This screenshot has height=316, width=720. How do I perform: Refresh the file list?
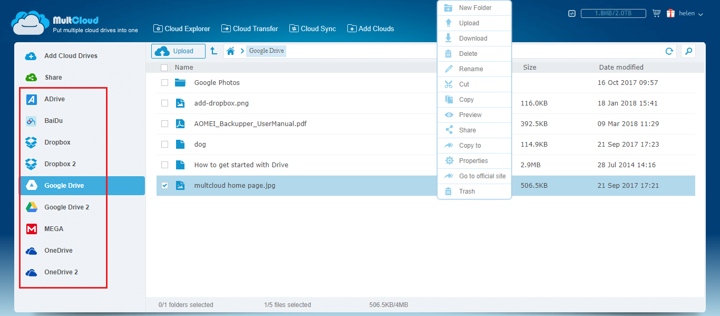click(669, 51)
